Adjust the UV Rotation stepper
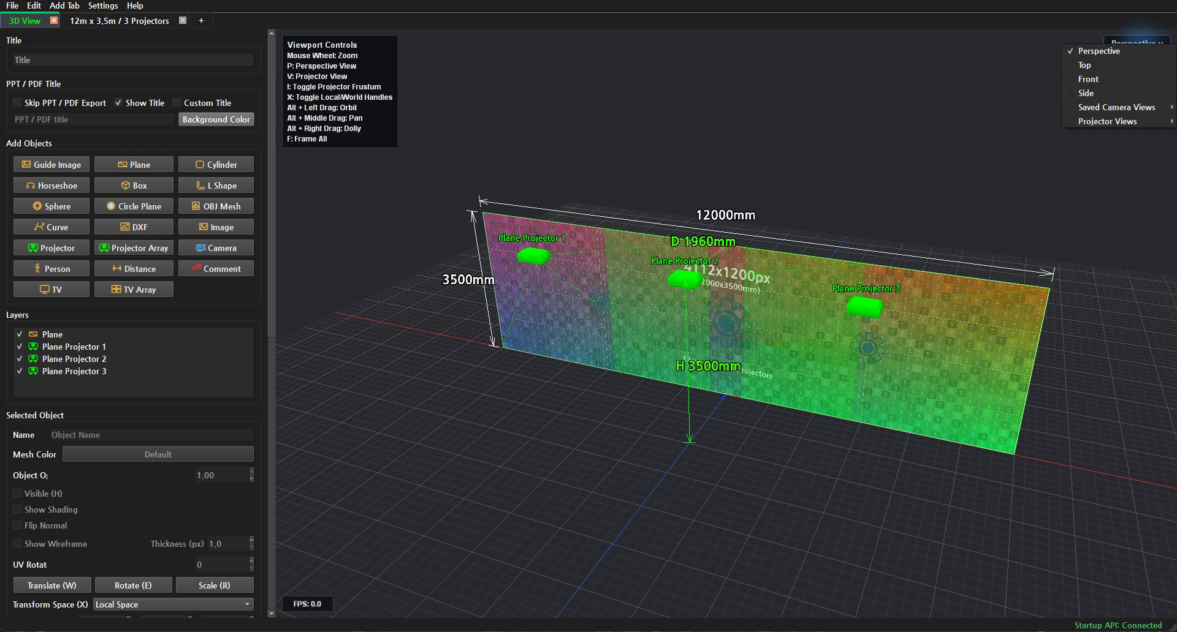 251,565
